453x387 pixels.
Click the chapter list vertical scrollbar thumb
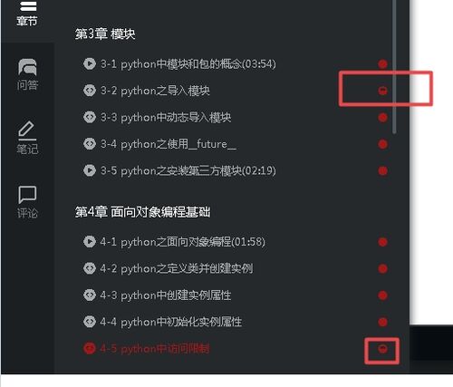click(394, 66)
